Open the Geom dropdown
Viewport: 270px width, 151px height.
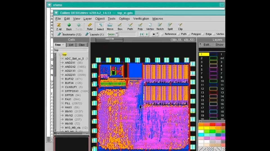click(x=117, y=34)
